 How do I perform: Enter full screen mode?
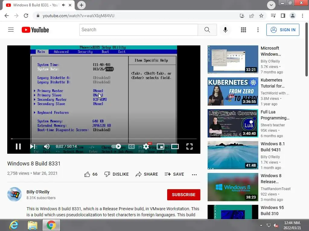(x=190, y=146)
